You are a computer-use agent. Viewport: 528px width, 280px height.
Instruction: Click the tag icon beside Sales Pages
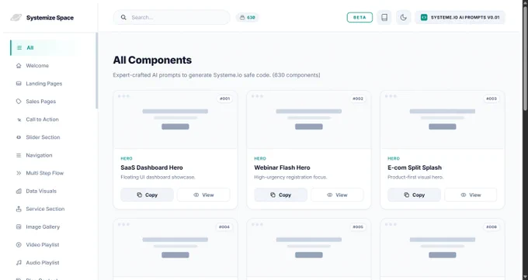19,102
